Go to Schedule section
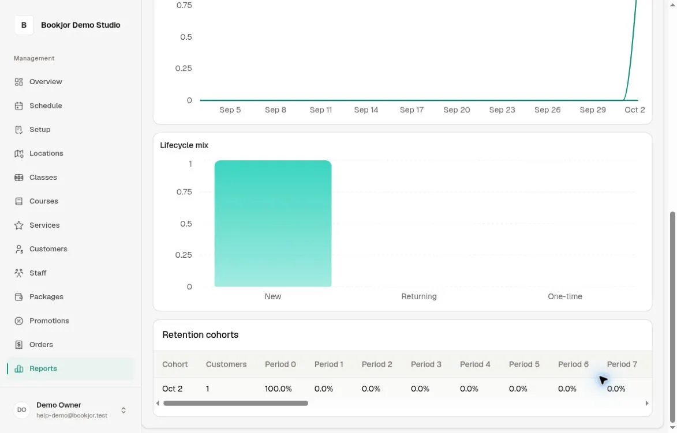677x433 pixels. [x=70, y=106]
